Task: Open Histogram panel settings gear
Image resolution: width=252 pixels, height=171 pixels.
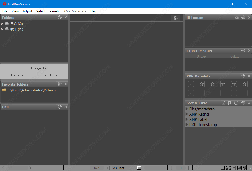Action: point(243,17)
